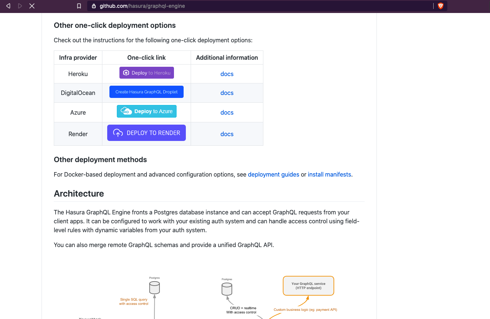The height and width of the screenshot is (319, 490).
Task: Click the DEPLOY TO RENDER button
Action: click(x=147, y=133)
